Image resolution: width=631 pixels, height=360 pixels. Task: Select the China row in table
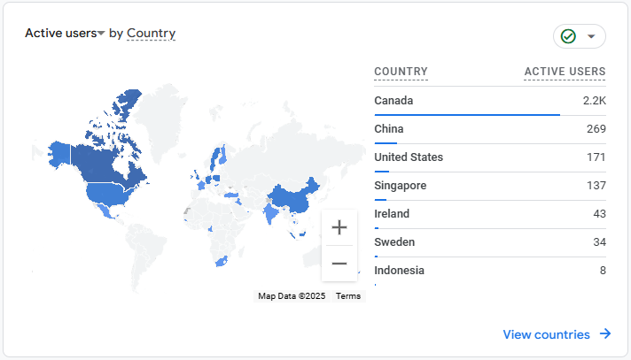pyautogui.click(x=489, y=129)
